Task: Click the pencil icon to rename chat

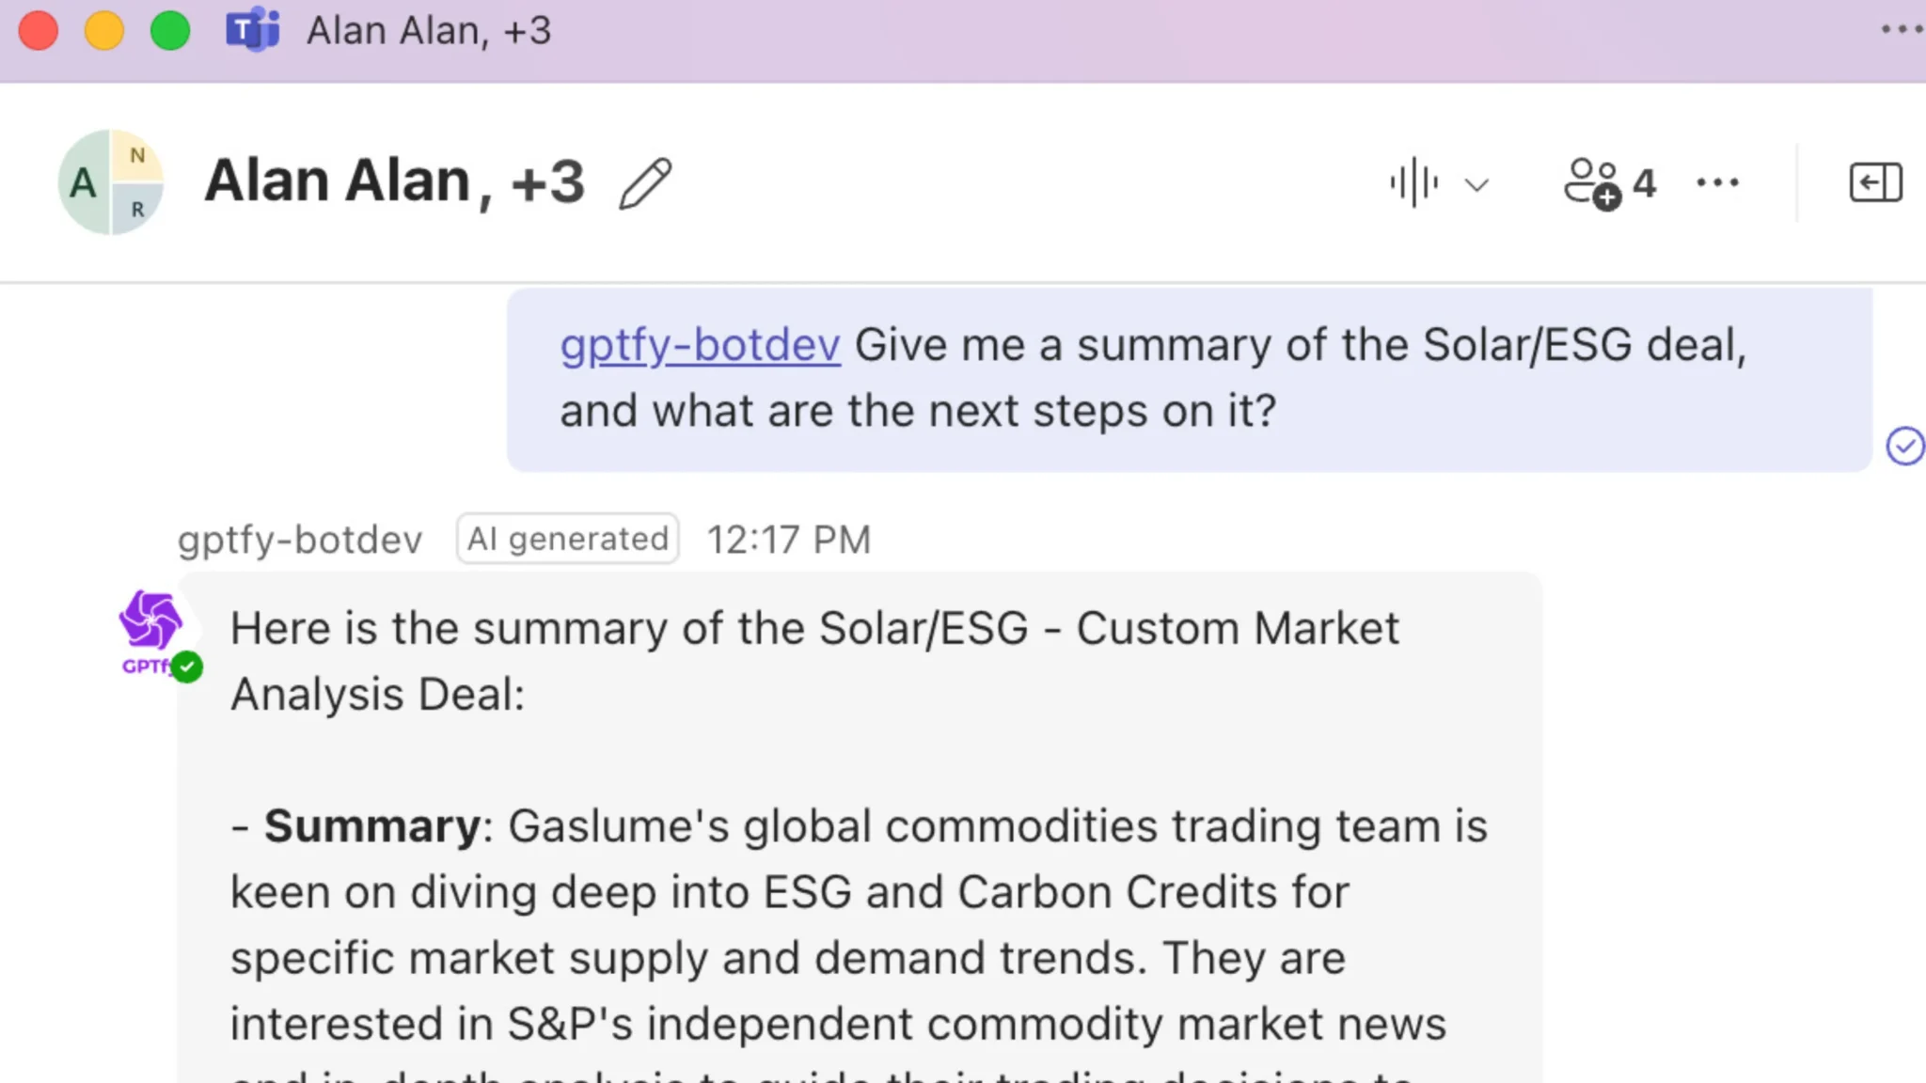Action: click(645, 183)
